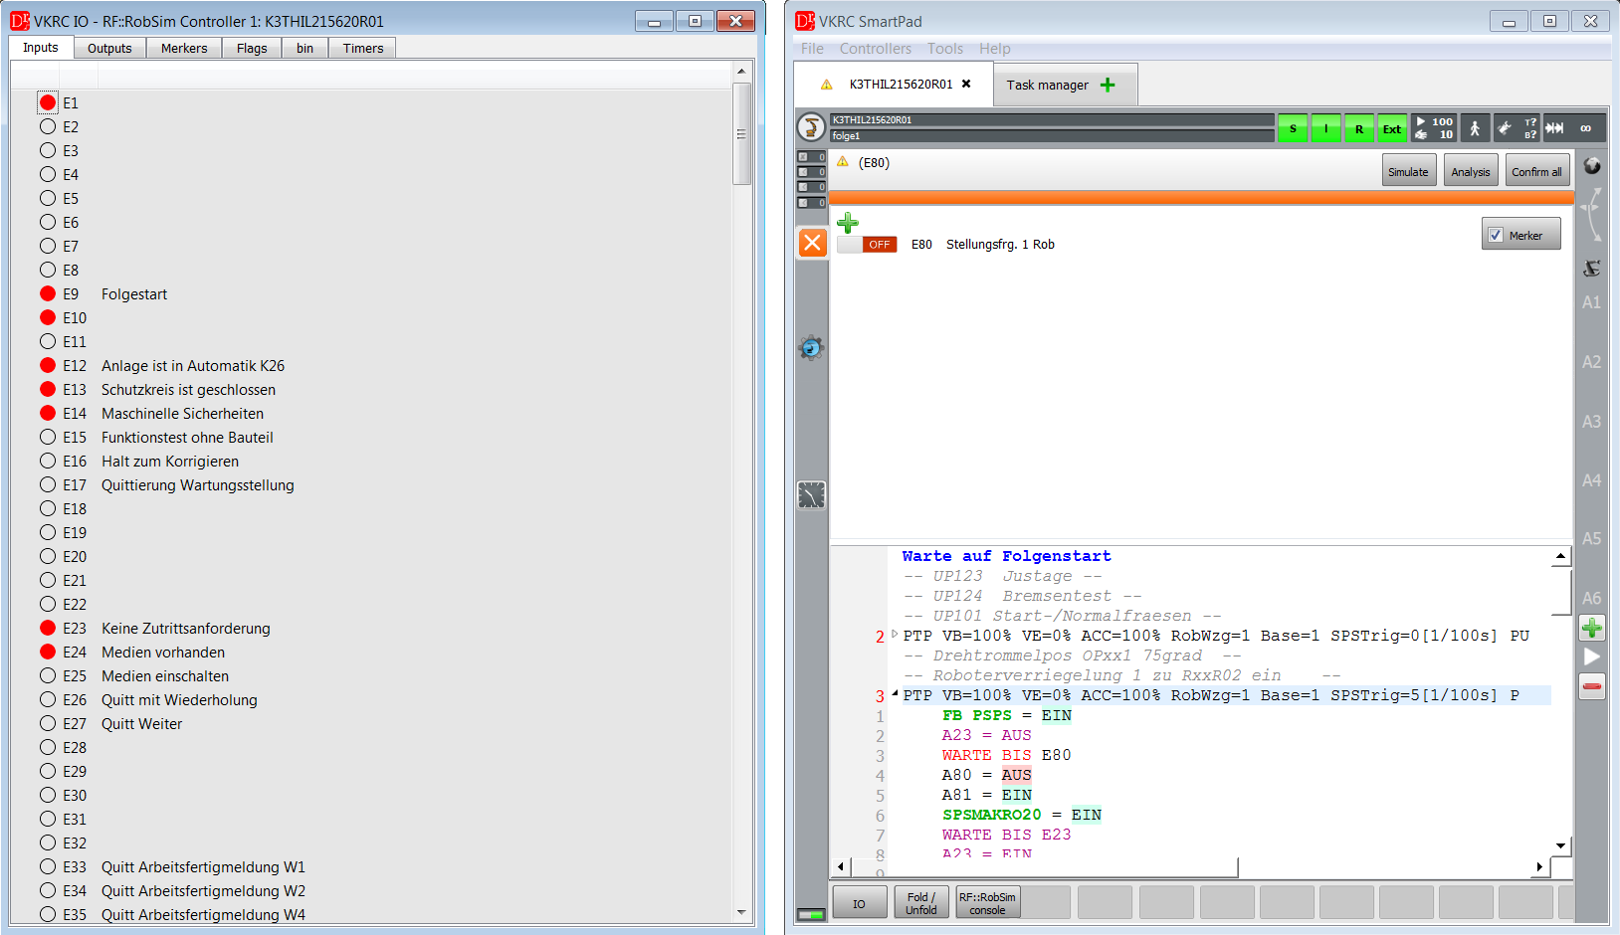The width and height of the screenshot is (1620, 935).
Task: Toggle input E1 radio indicator
Action: pyautogui.click(x=48, y=102)
